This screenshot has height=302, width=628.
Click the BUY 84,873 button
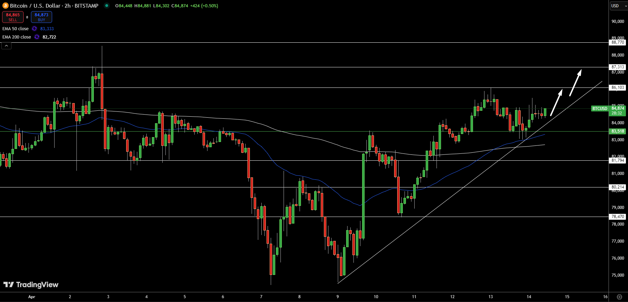(41, 17)
